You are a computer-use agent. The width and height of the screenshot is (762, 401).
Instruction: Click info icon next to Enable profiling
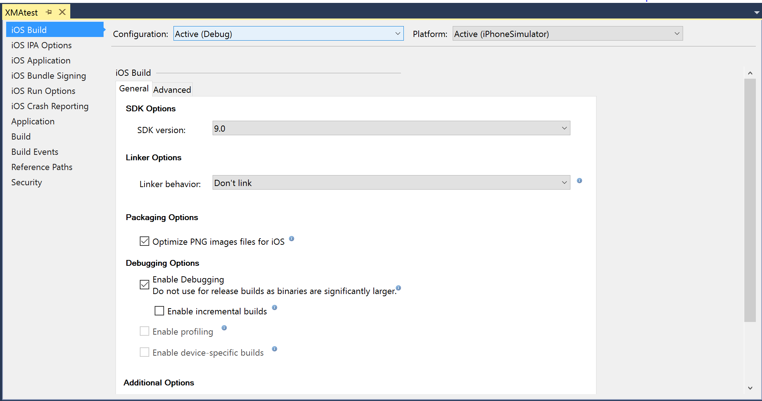[x=224, y=328]
